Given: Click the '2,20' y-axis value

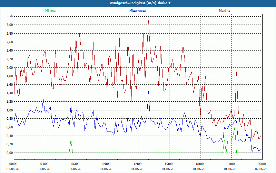Looking at the screenshot, I should point(10,59).
